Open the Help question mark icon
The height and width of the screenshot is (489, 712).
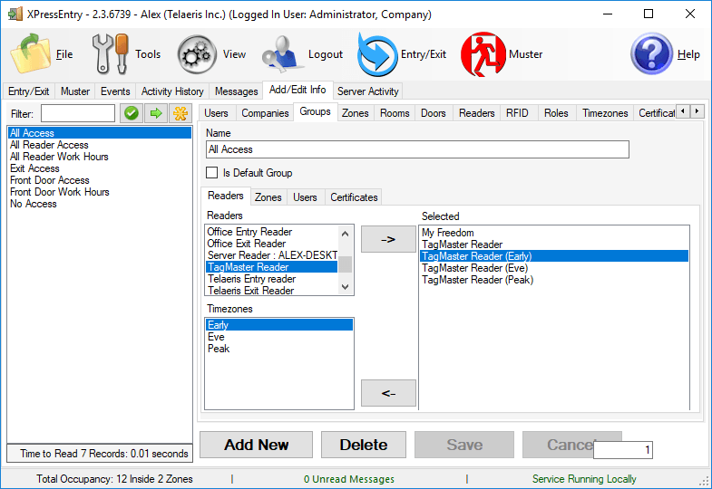pos(651,54)
